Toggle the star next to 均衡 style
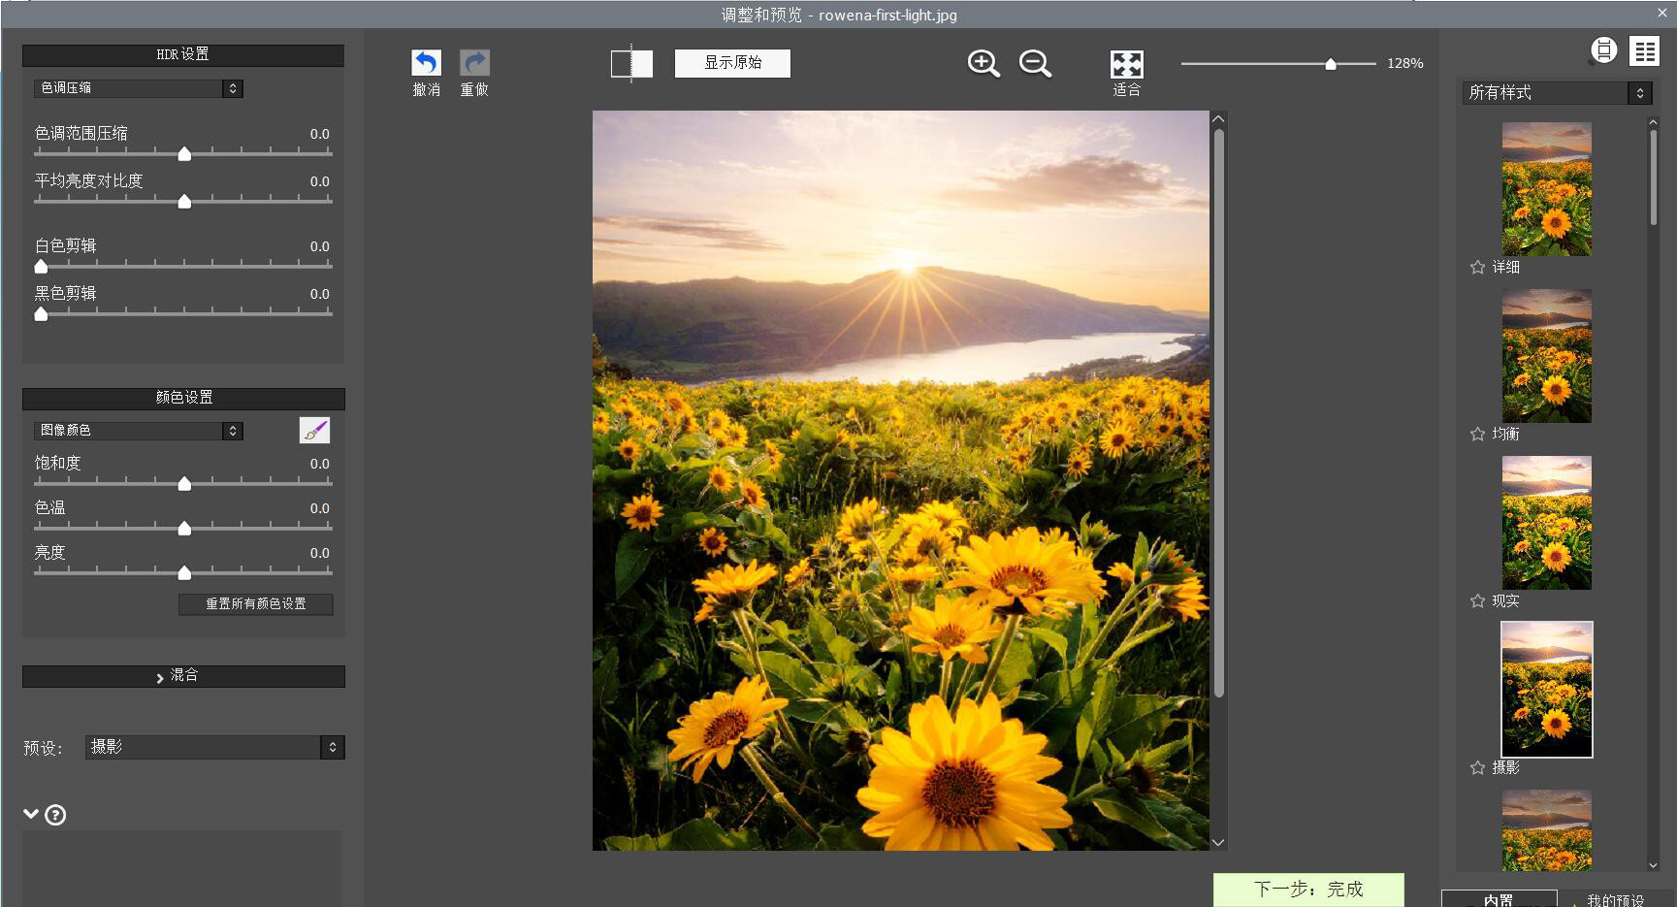The width and height of the screenshot is (1677, 907). (x=1477, y=433)
